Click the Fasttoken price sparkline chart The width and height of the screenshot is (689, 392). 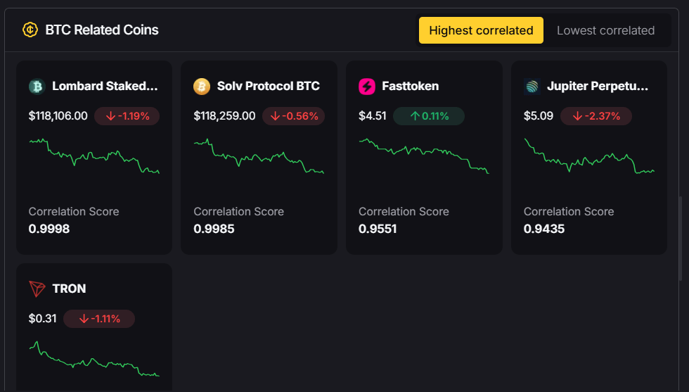424,156
